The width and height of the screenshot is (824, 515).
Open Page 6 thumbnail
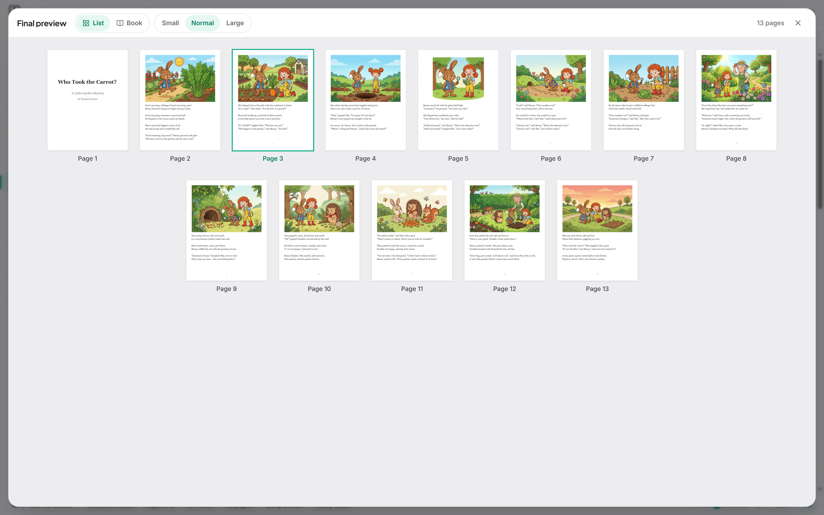click(x=551, y=100)
